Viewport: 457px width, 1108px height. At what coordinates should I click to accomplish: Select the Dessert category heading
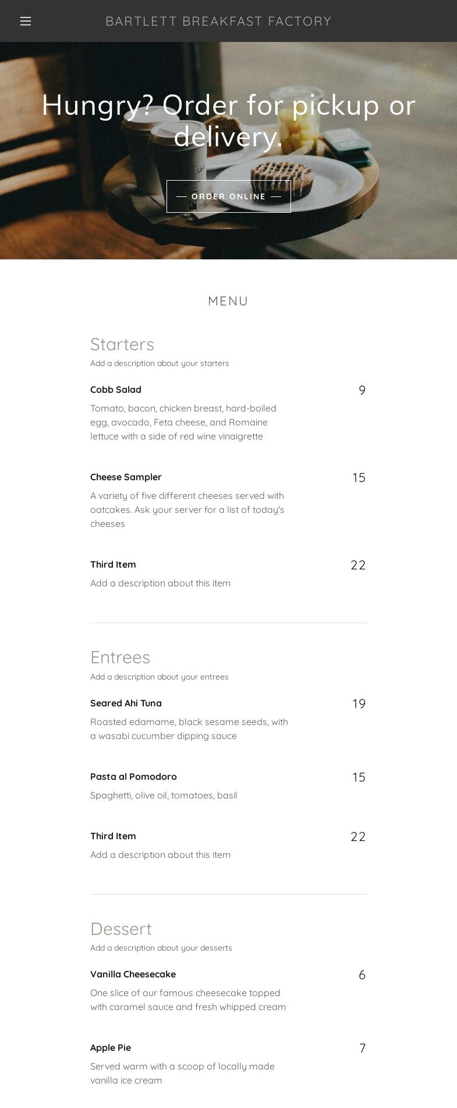pos(121,928)
